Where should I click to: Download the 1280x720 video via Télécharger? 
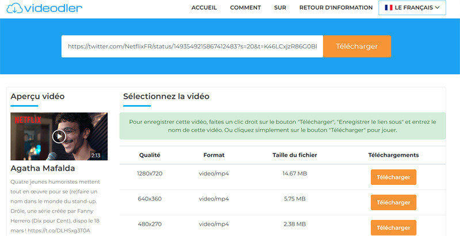[393, 177]
